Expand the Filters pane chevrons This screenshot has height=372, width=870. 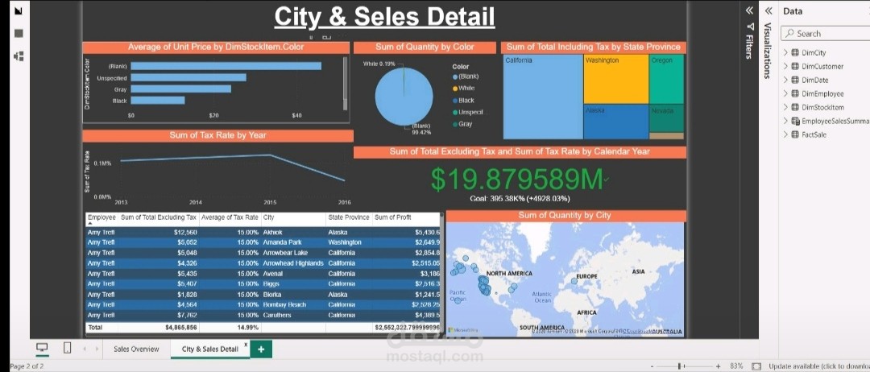pyautogui.click(x=750, y=10)
